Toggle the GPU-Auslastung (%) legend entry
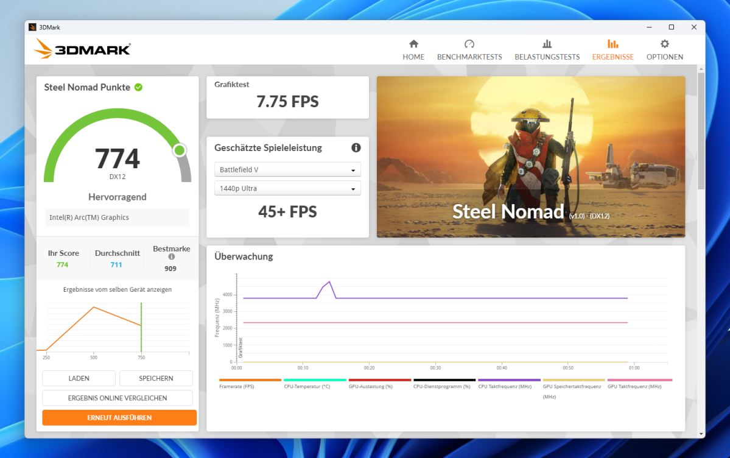730x458 pixels. (379, 384)
